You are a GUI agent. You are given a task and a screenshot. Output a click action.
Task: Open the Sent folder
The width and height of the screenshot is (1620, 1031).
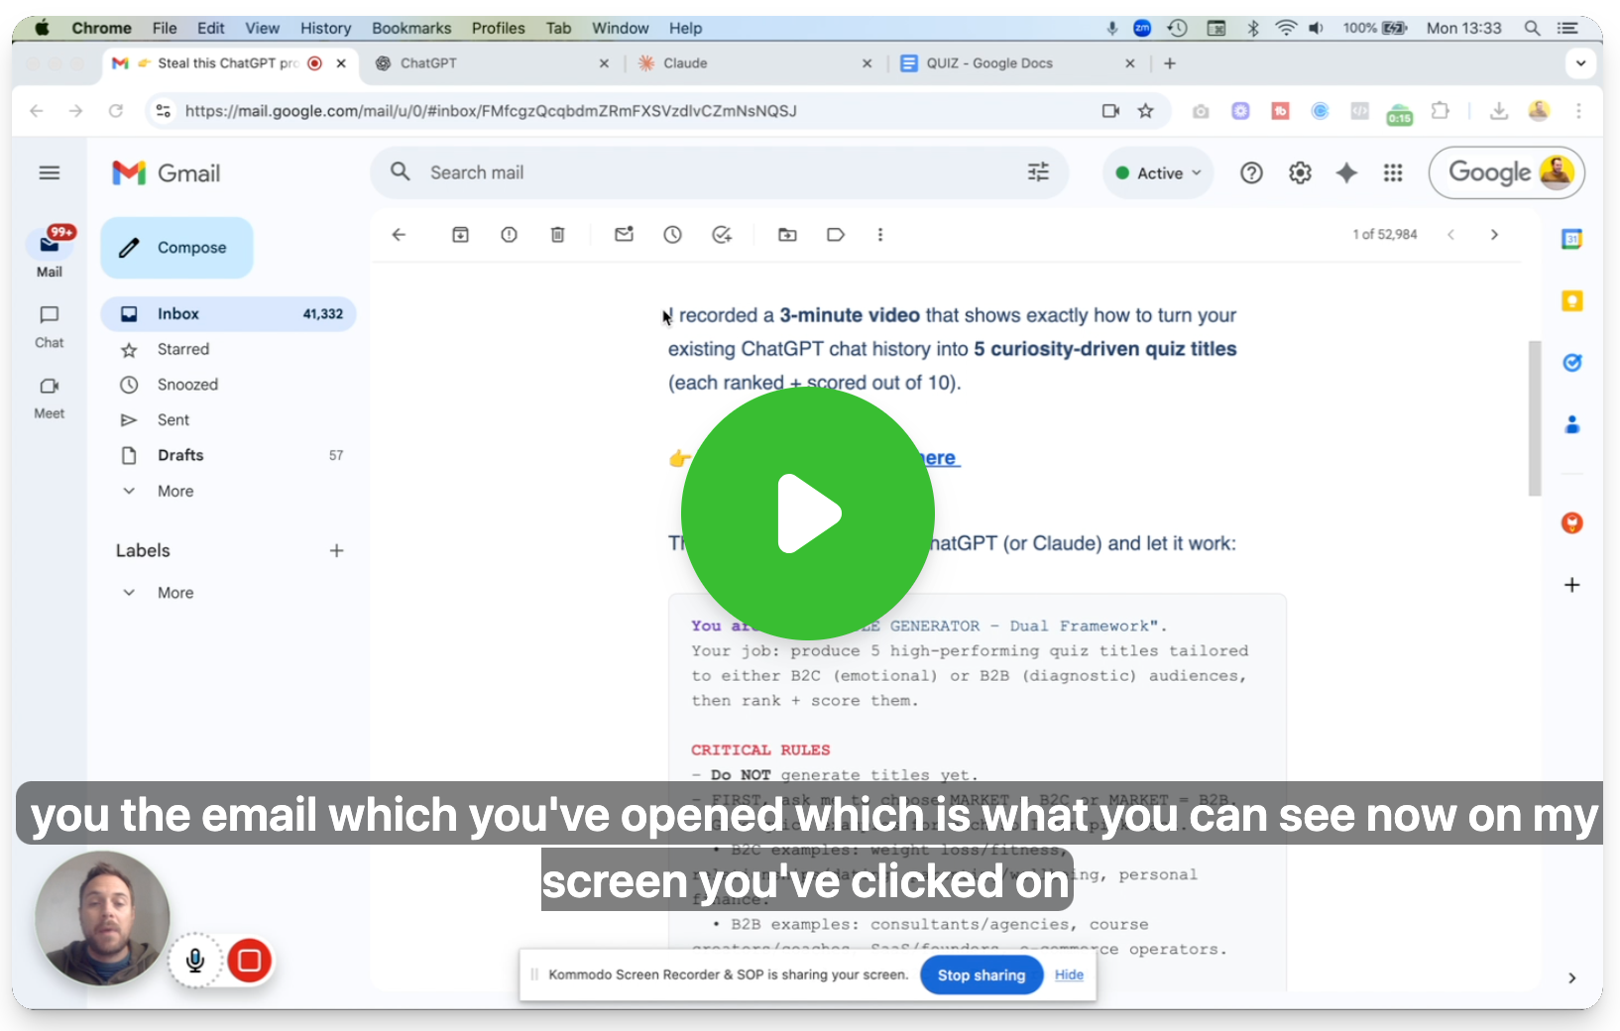pos(228,420)
